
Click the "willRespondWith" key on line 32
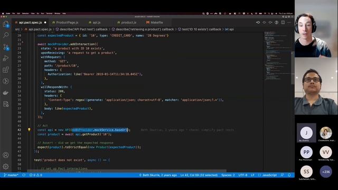[x=55, y=87]
